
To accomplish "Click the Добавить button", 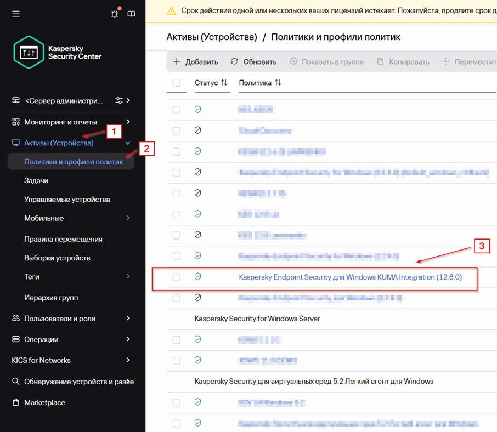I will pyautogui.click(x=196, y=62).
